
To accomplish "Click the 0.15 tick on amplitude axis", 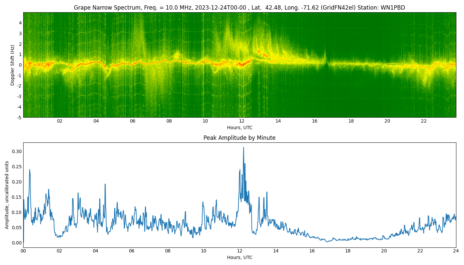I will [x=17, y=197].
